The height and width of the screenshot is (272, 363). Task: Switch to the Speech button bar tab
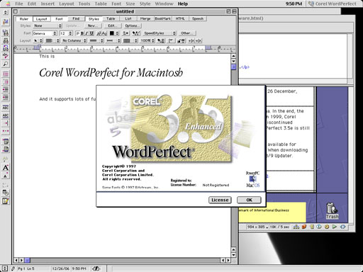point(198,18)
